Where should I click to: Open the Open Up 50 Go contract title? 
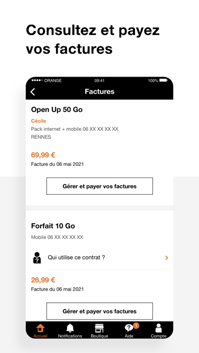coord(57,110)
